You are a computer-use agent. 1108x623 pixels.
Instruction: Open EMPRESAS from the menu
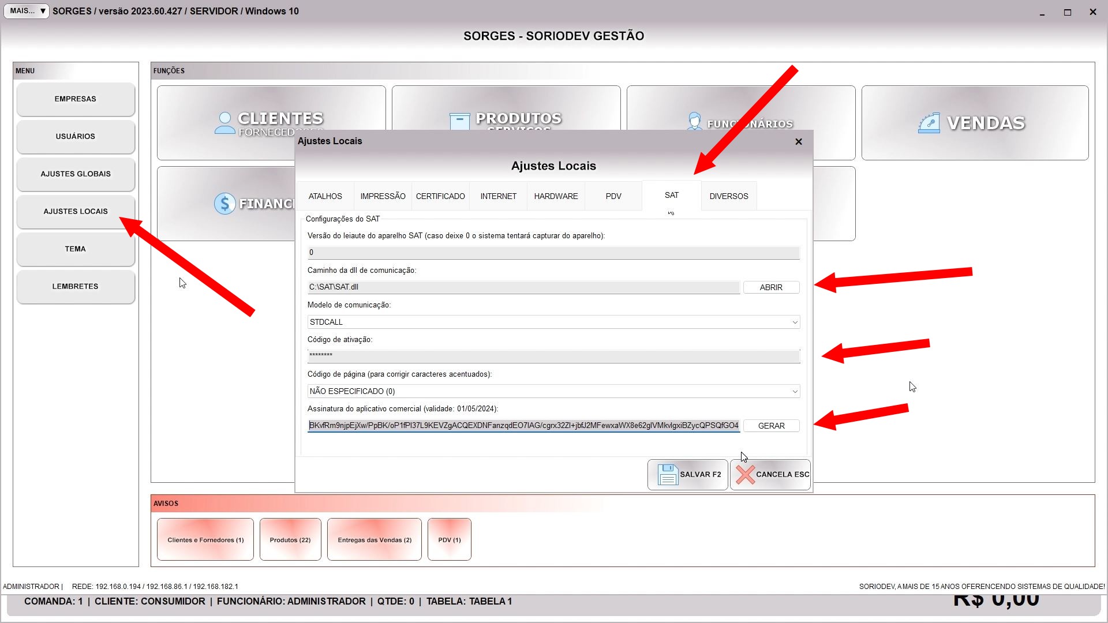pyautogui.click(x=76, y=99)
